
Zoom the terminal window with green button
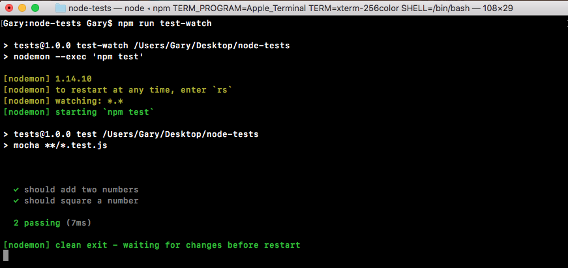(x=35, y=8)
